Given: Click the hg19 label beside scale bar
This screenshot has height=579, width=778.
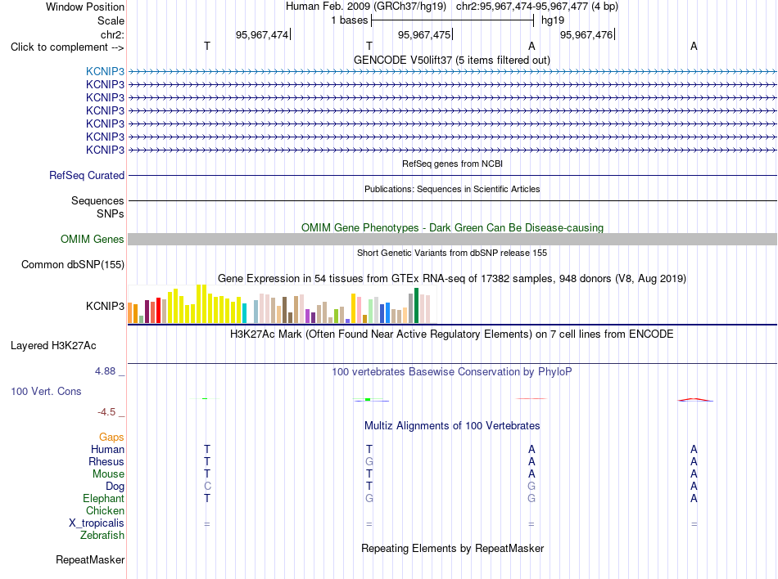Looking at the screenshot, I should coord(553,20).
